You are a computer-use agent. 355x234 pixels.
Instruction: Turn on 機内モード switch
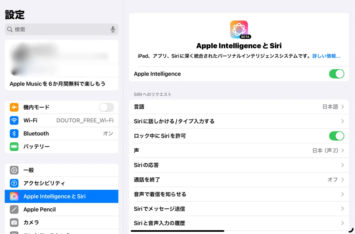coord(106,107)
